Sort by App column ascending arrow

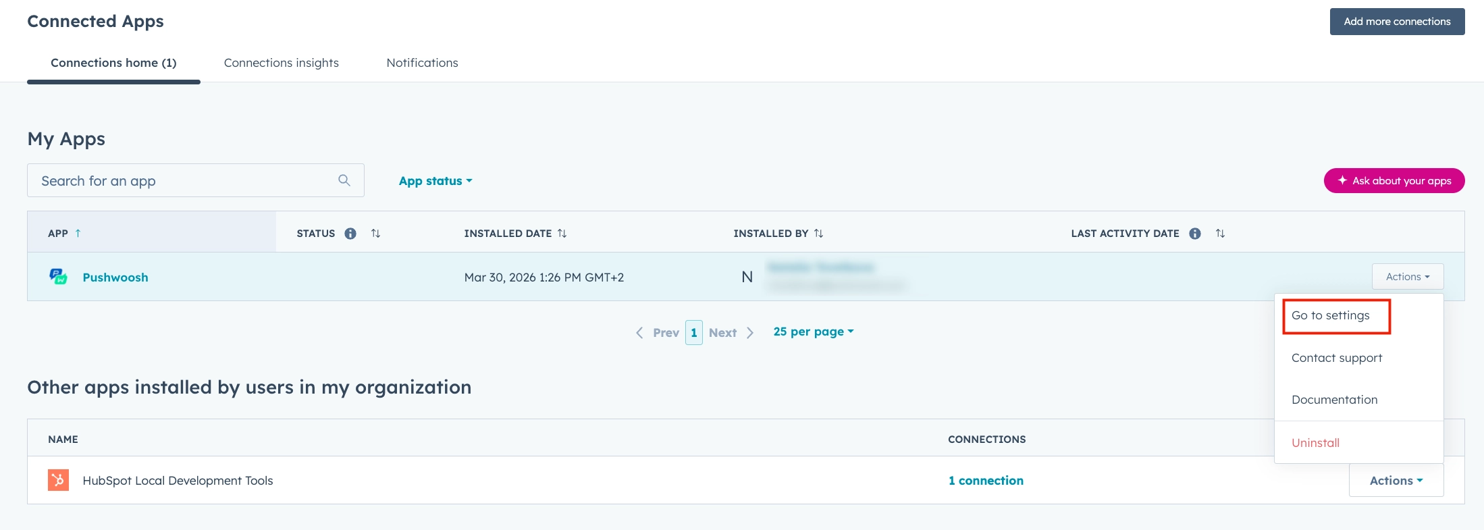[78, 234]
